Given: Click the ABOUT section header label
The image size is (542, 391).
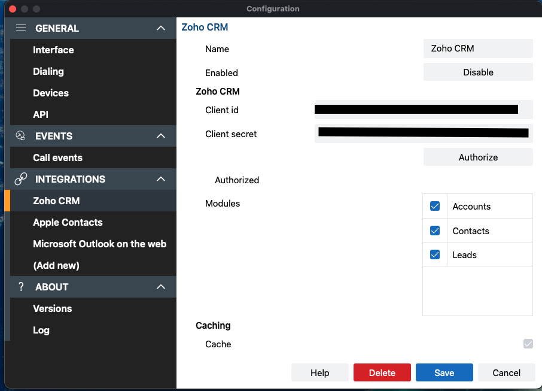Looking at the screenshot, I should (x=52, y=287).
